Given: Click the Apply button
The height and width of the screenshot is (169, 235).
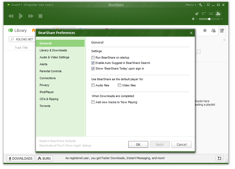Looking at the screenshot, I should point(160,144).
